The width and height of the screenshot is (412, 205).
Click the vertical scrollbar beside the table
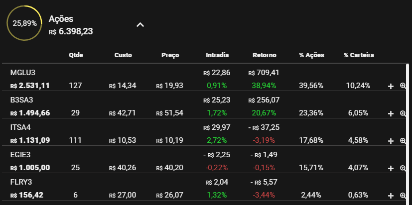(x=408, y=134)
